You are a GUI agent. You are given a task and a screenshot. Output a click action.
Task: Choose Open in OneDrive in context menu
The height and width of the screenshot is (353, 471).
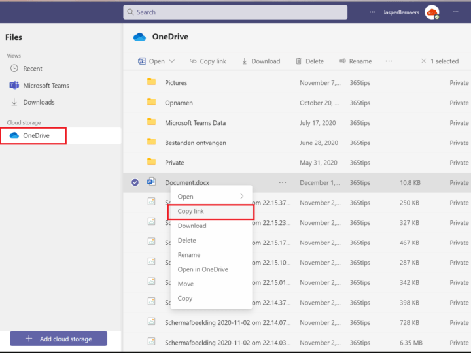point(211,269)
